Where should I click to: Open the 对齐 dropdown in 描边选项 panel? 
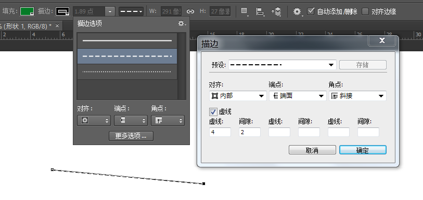[x=94, y=121]
